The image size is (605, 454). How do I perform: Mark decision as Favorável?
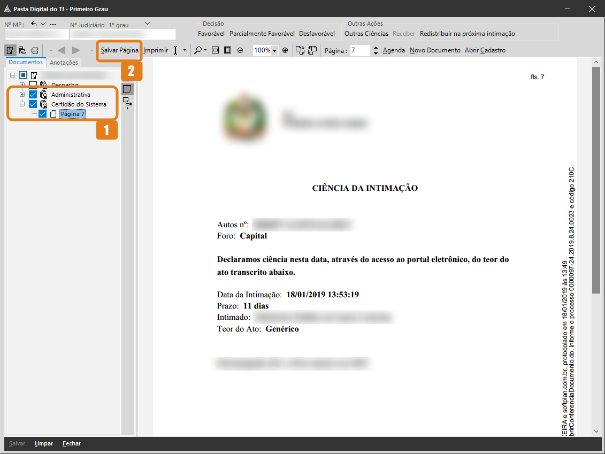pos(211,34)
